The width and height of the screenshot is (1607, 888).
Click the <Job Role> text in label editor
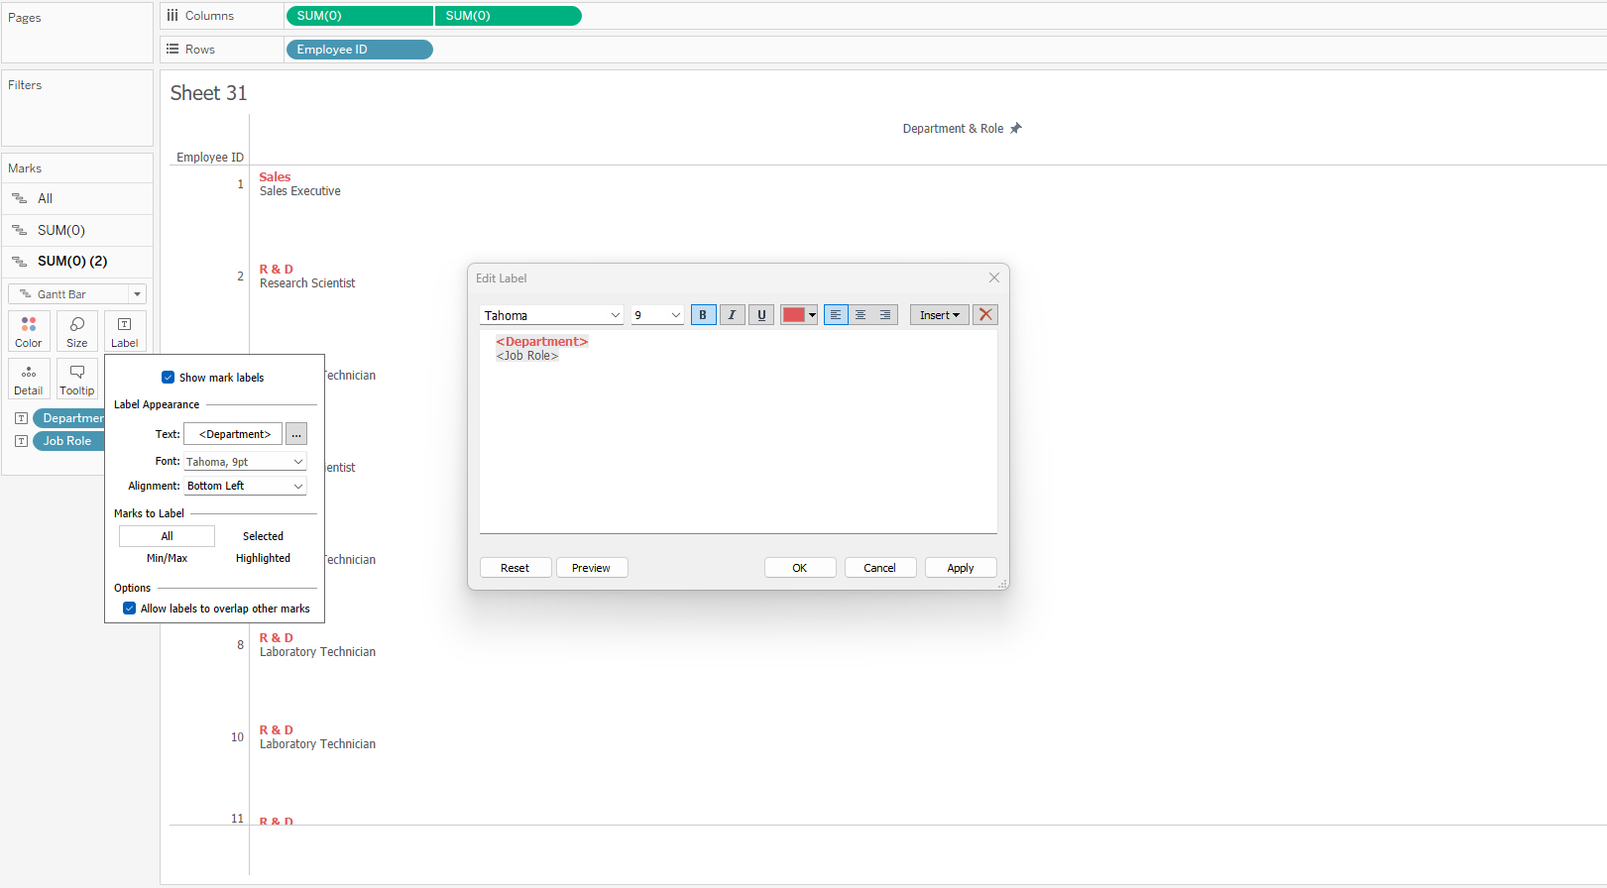[527, 356]
